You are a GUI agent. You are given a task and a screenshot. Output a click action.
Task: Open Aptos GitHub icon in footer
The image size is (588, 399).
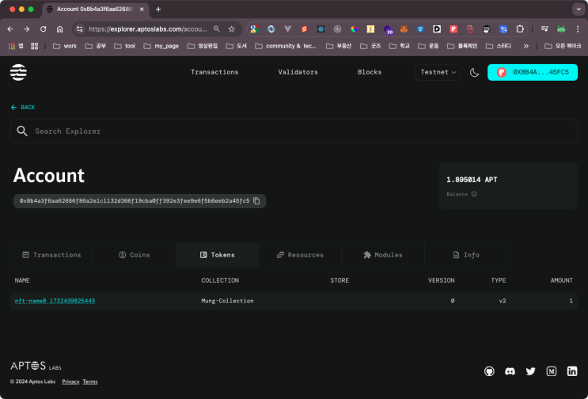pos(489,371)
